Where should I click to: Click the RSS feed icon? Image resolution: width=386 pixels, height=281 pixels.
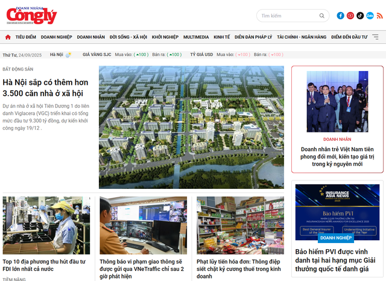pyautogui.click(x=379, y=16)
